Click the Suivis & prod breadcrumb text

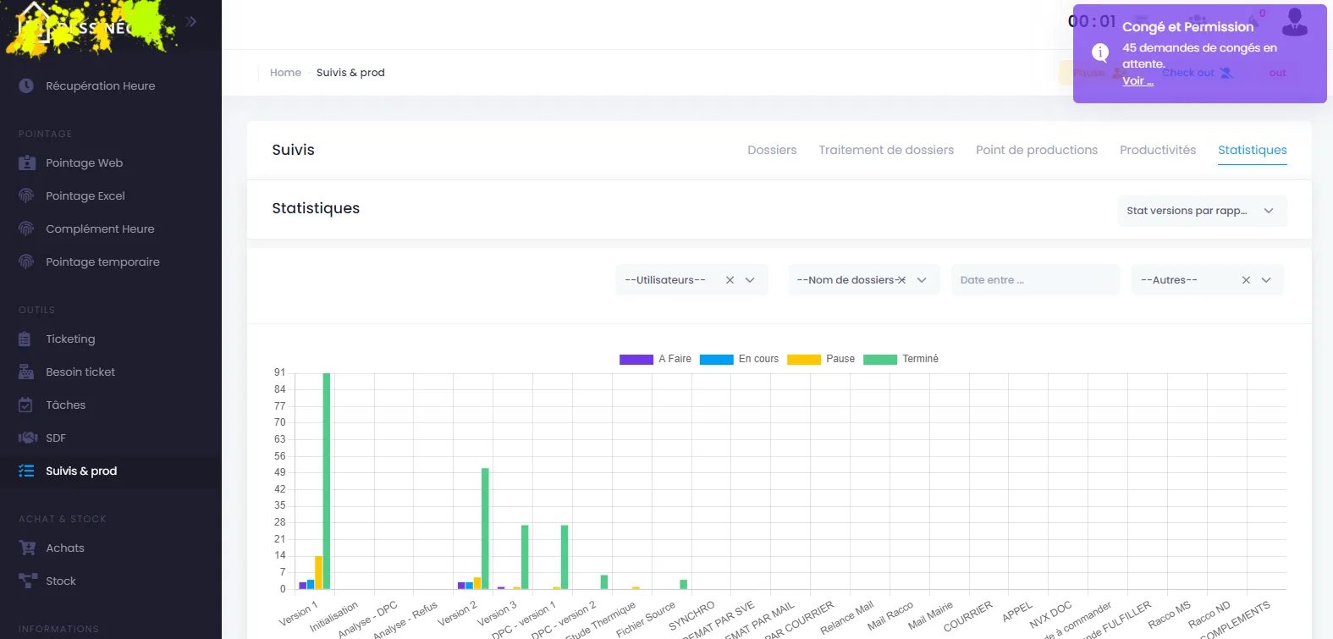(350, 73)
